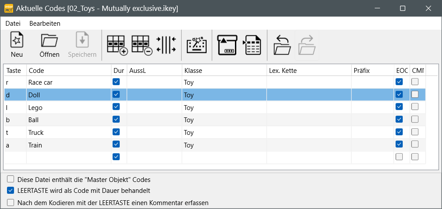
Task: Enable CMI checkbox for Race car row
Action: pos(415,82)
